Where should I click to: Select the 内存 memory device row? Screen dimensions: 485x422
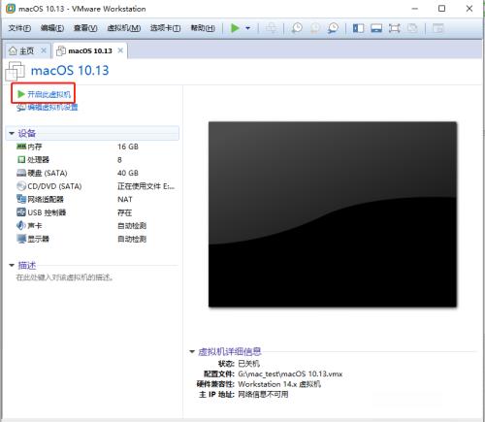point(92,146)
